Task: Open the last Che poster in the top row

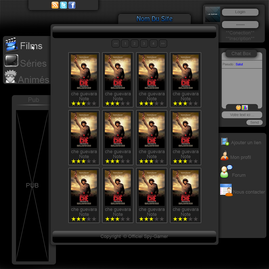Action: 185,73
